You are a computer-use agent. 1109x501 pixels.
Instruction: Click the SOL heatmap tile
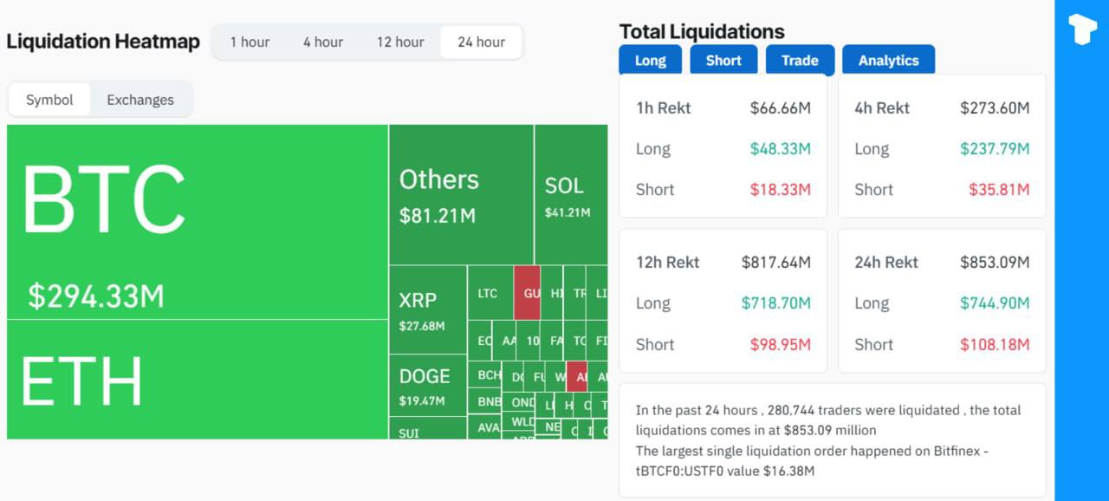pos(570,195)
